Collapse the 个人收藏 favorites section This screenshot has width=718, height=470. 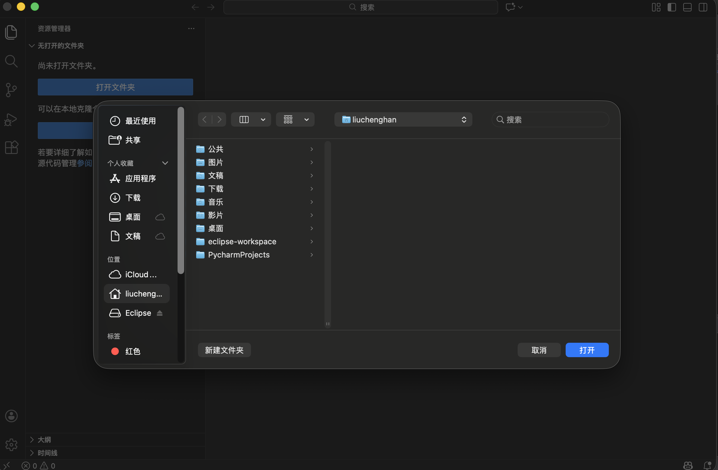(x=165, y=163)
